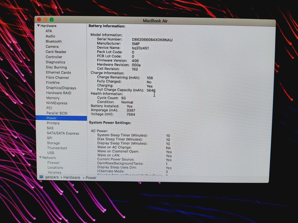Click the Network category label
This screenshot has width=298, height=223.
49,158
